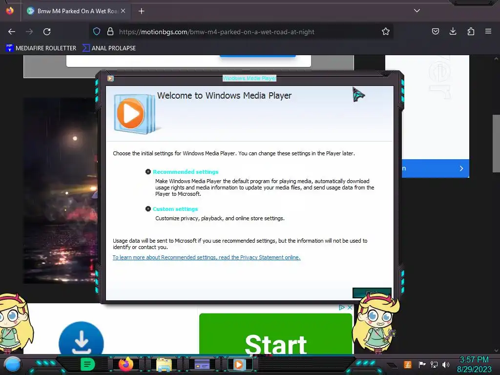
Task: Click the orange Java tray icon
Action: click(408, 364)
